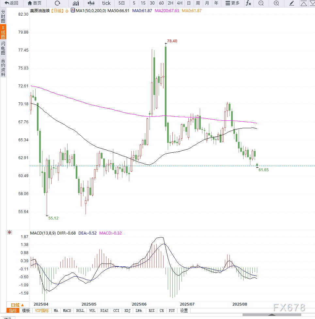Click the 返回 back button
315x319 pixels.
[x=11, y=3]
